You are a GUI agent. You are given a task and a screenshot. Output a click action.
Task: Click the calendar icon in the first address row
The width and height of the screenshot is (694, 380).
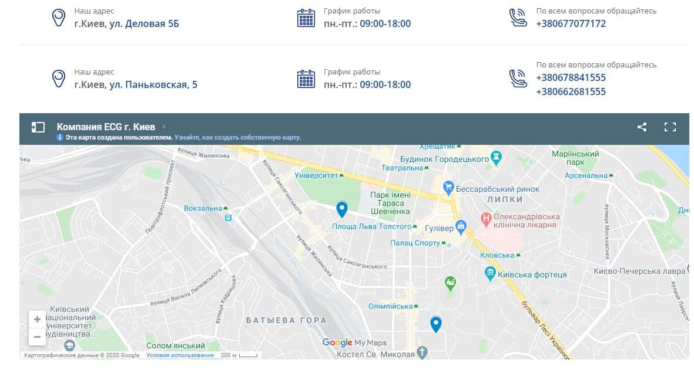tap(306, 18)
